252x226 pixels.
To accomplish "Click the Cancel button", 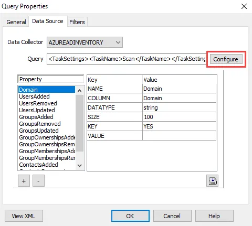I will pyautogui.click(x=172, y=216).
